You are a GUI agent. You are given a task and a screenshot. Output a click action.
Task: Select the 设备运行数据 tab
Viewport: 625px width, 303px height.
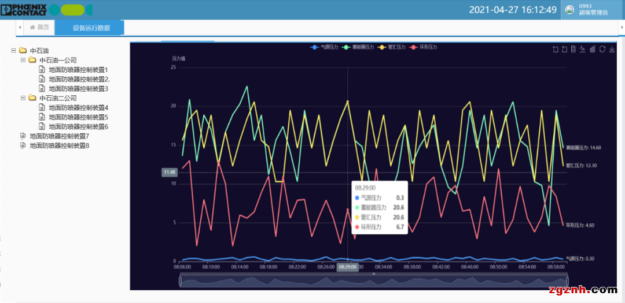[90, 28]
